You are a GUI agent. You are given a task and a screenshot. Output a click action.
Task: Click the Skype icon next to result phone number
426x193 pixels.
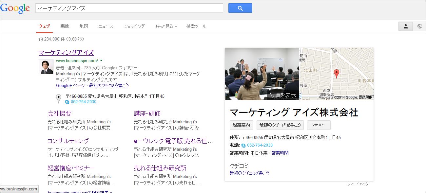pyautogui.click(x=68, y=102)
